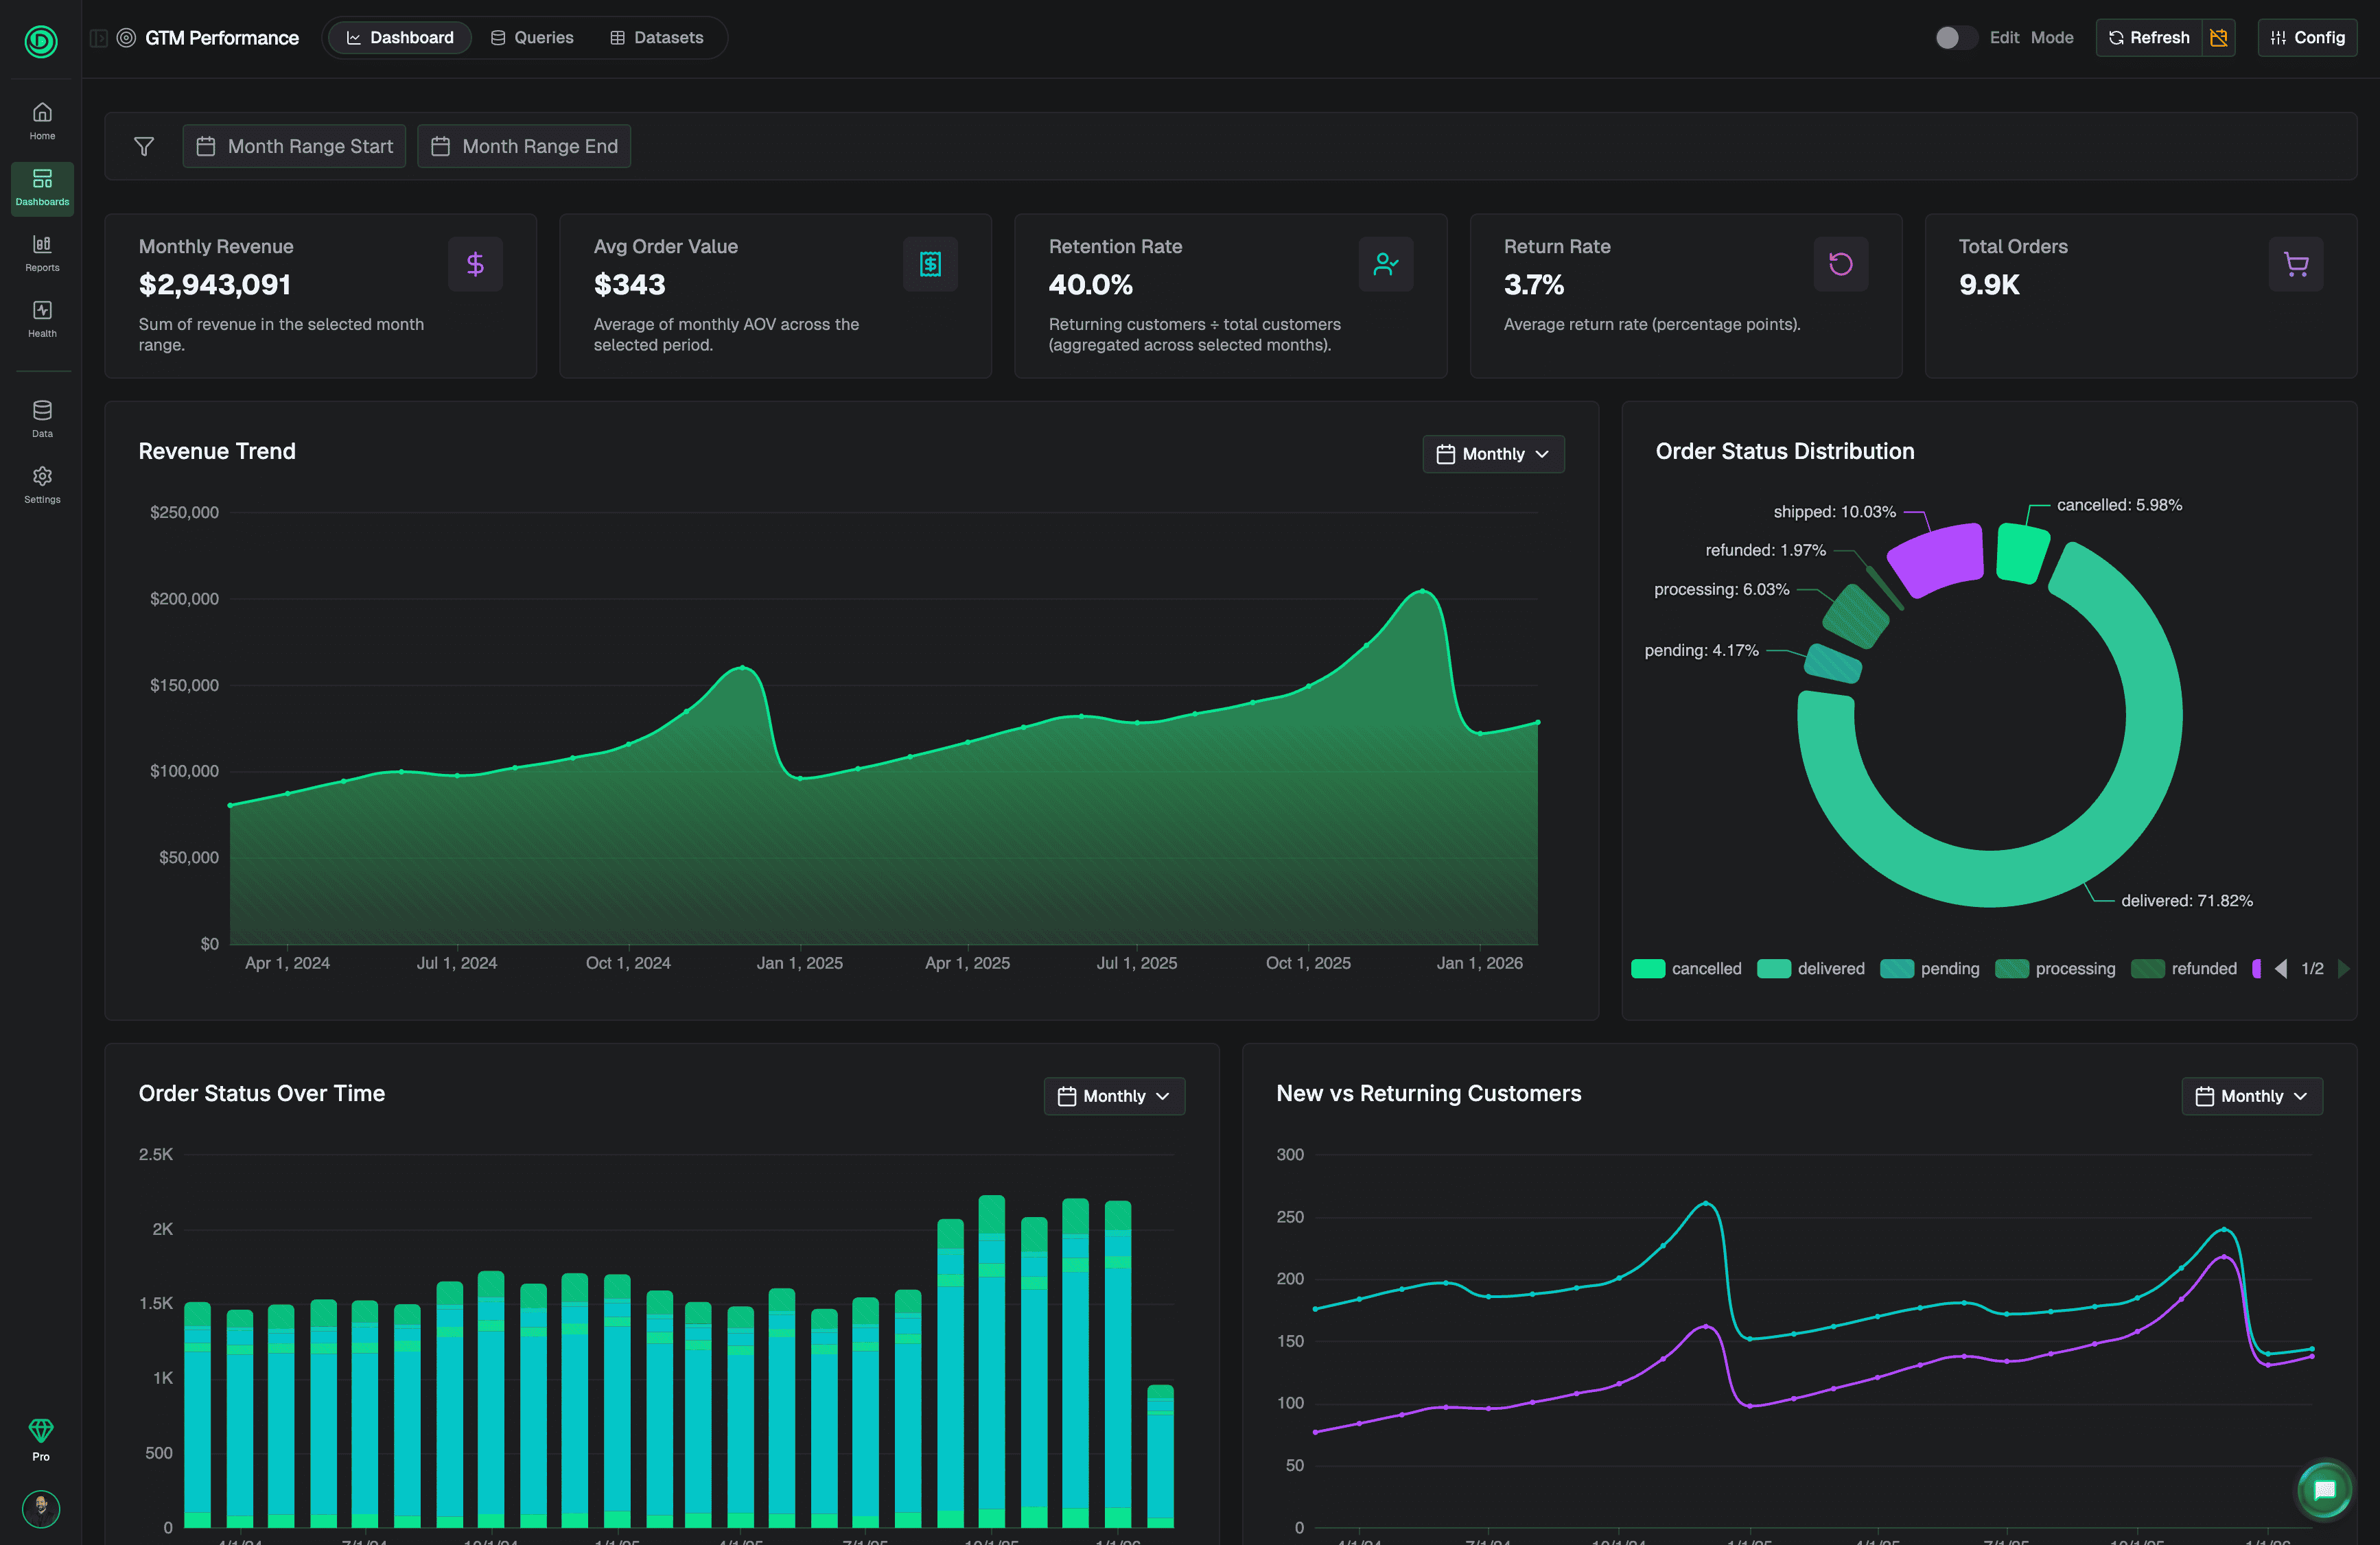The width and height of the screenshot is (2380, 1545).
Task: Open the chat bubble widget
Action: tap(2324, 1490)
